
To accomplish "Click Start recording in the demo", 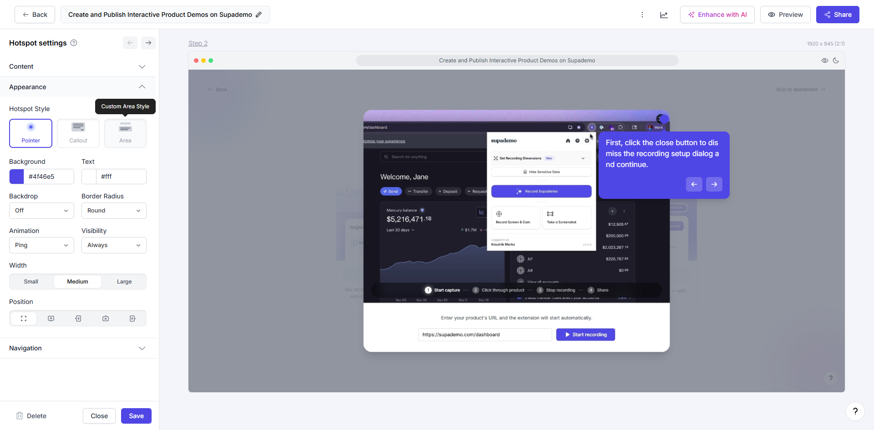I will (x=585, y=334).
